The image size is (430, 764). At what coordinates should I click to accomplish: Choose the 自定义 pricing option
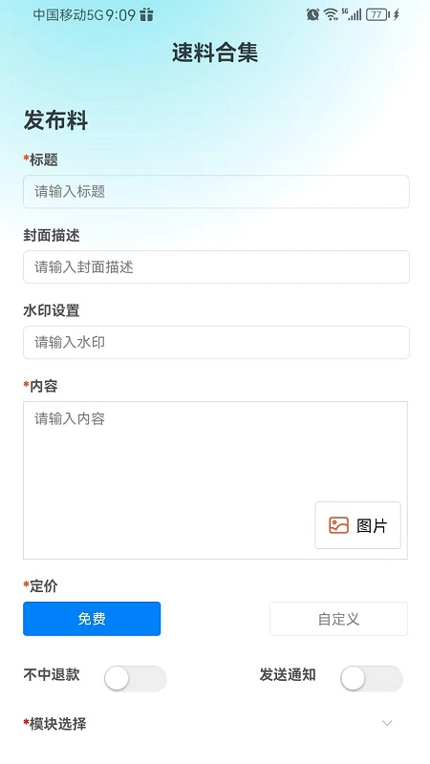click(338, 619)
